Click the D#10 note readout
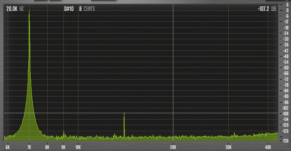 (x=69, y=9)
